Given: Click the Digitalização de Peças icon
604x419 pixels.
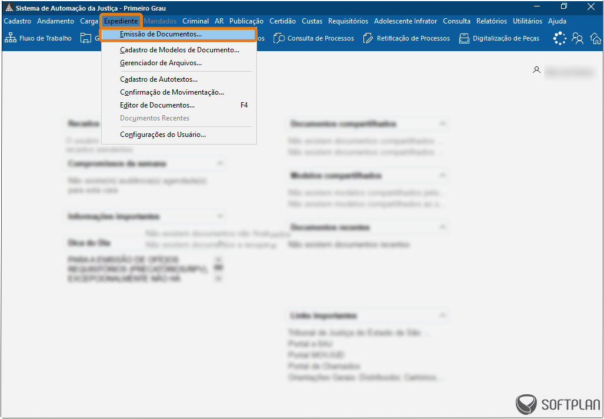Looking at the screenshot, I should [x=464, y=38].
